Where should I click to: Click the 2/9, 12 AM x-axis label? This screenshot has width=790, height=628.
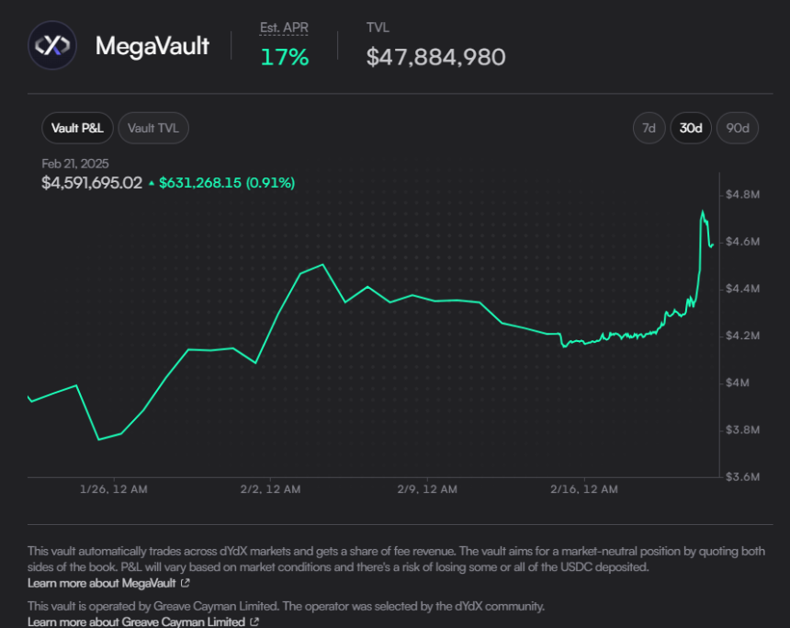427,489
